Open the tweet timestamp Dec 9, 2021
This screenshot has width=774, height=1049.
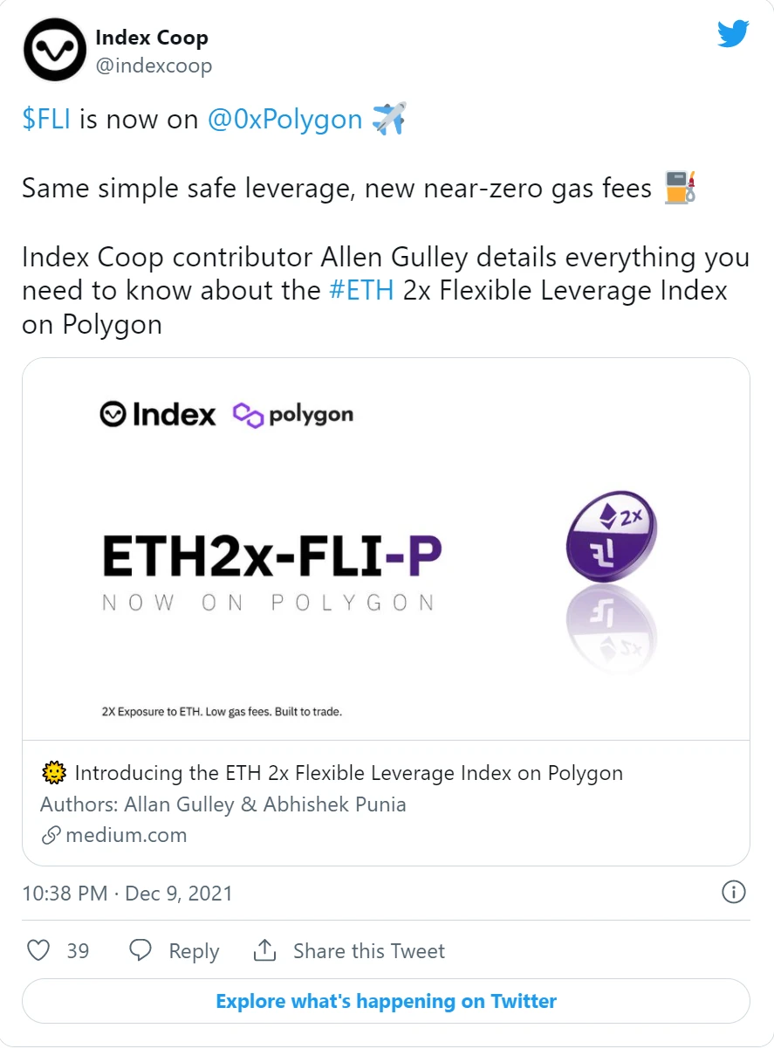pyautogui.click(x=127, y=893)
